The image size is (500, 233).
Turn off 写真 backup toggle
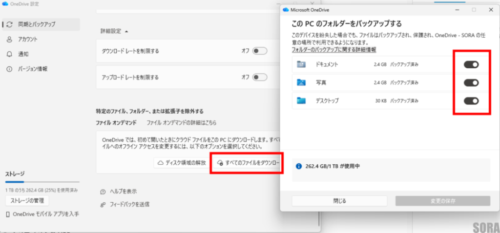click(471, 83)
